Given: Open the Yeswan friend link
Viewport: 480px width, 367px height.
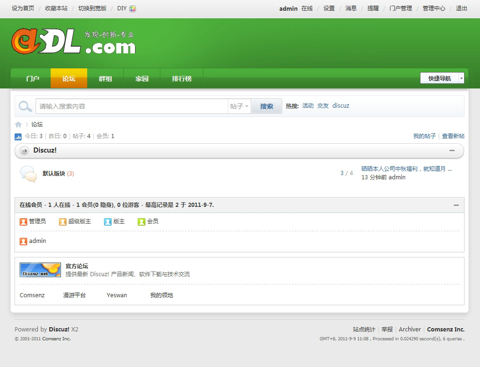Looking at the screenshot, I should [x=117, y=295].
